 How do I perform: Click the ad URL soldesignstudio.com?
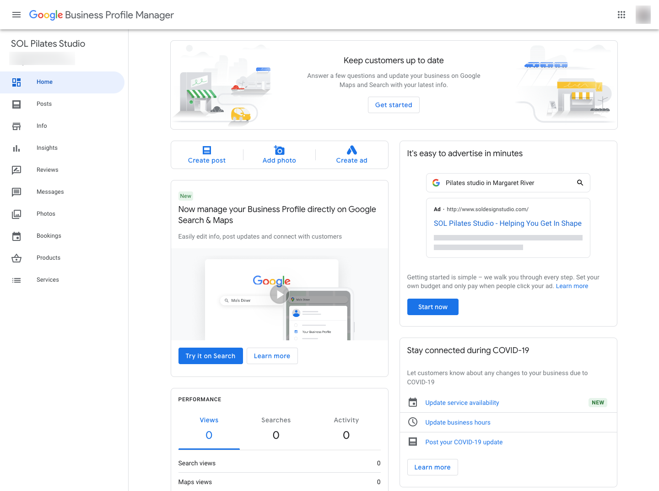(x=487, y=209)
